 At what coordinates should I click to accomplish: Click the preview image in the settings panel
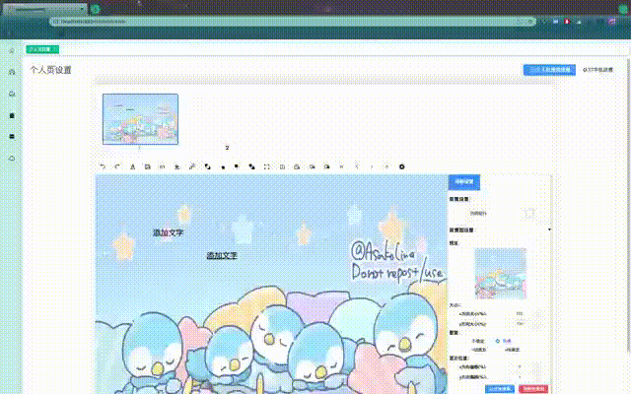point(501,274)
